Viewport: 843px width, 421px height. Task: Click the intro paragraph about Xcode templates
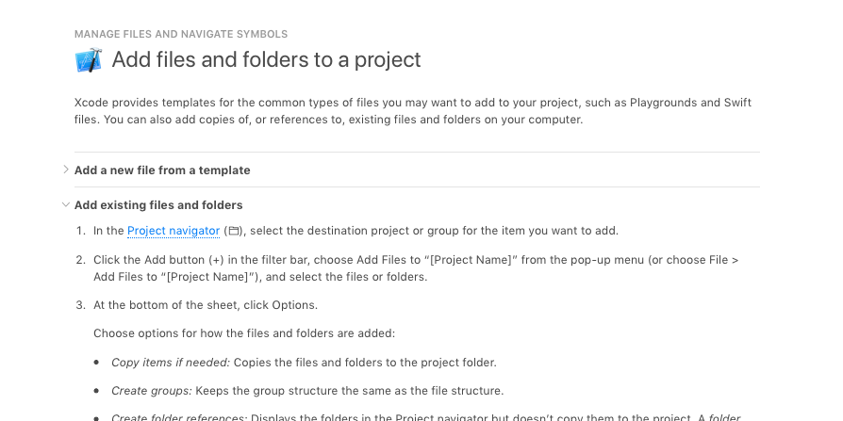(x=413, y=111)
